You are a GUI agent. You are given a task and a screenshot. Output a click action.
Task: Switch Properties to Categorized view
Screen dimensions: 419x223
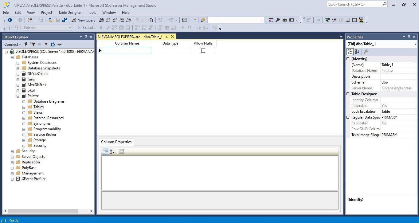(350, 52)
